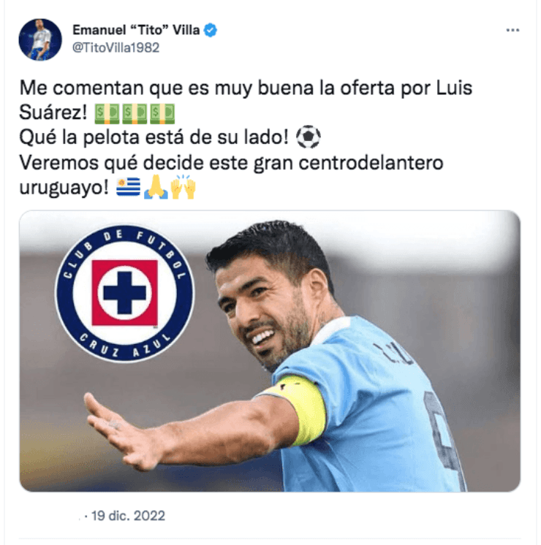Click the raised hands emoji
541x545 pixels.
(184, 187)
